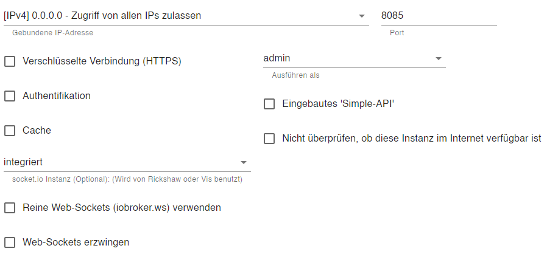
Task: Click the 'integriert' socket.io selection
Action: (23, 162)
